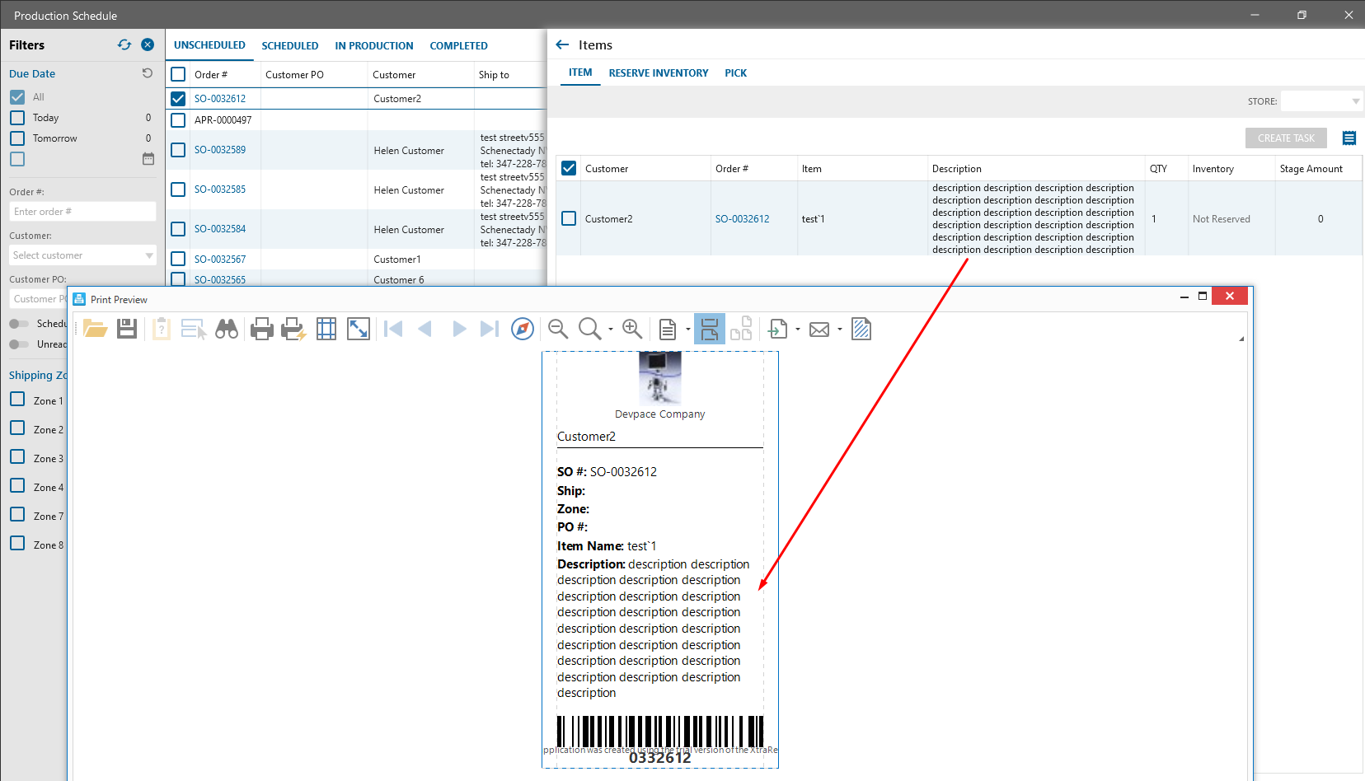Image resolution: width=1365 pixels, height=781 pixels.
Task: Expand the zoom level dropdown arrow
Action: (611, 330)
